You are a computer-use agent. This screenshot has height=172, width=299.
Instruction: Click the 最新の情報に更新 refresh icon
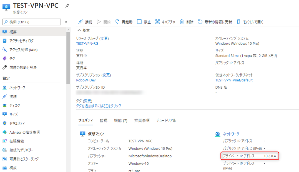[200, 22]
